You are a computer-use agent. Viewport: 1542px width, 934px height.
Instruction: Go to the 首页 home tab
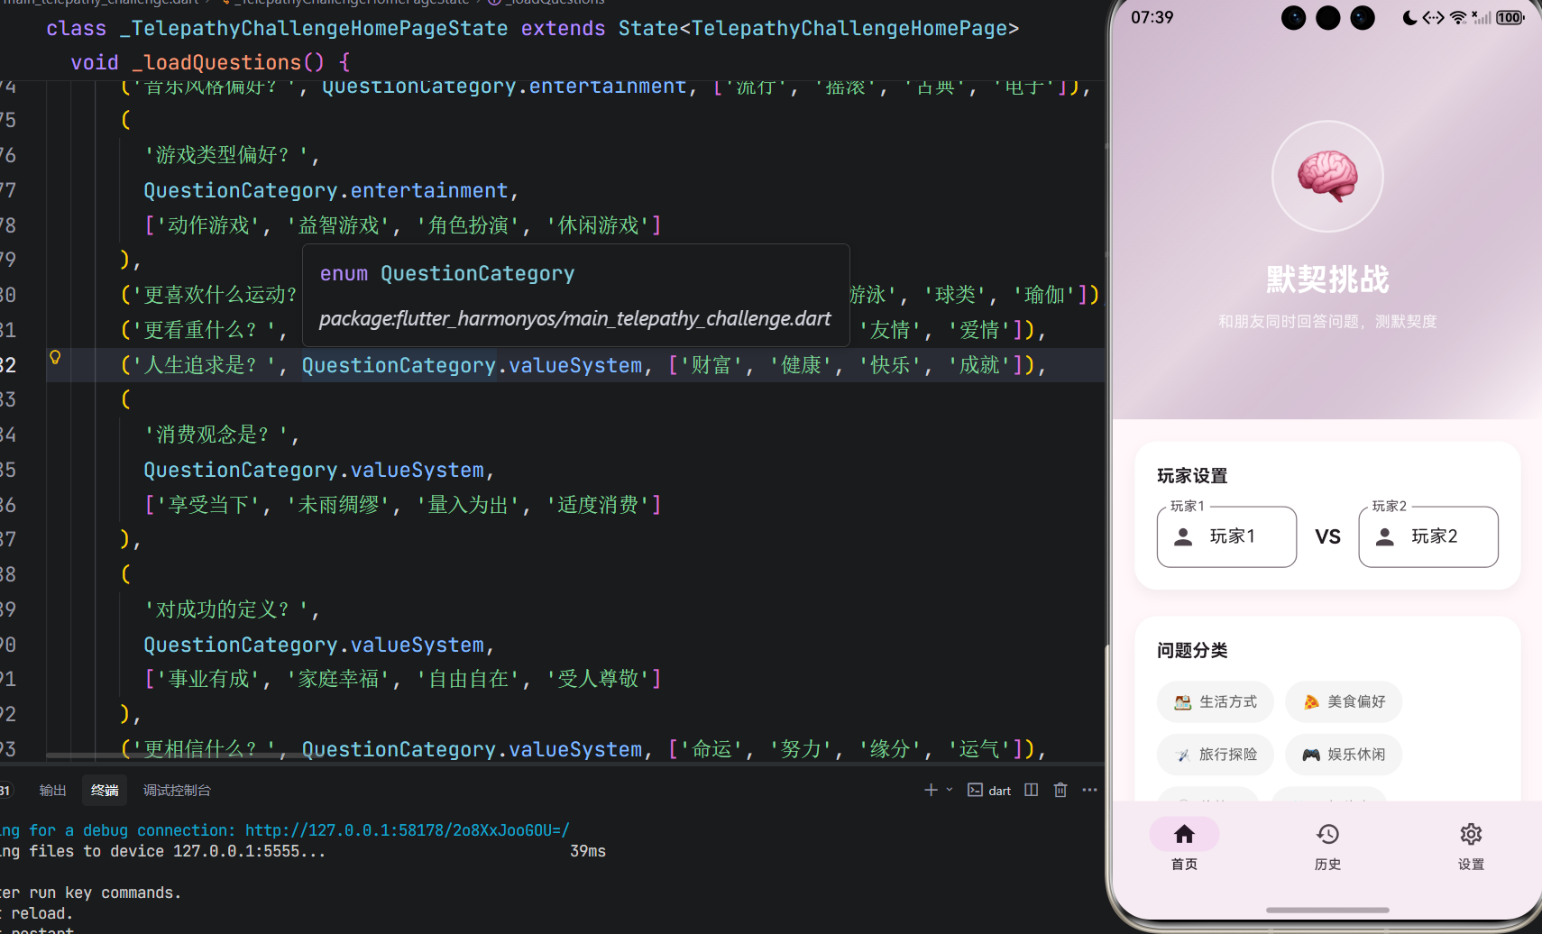1184,845
